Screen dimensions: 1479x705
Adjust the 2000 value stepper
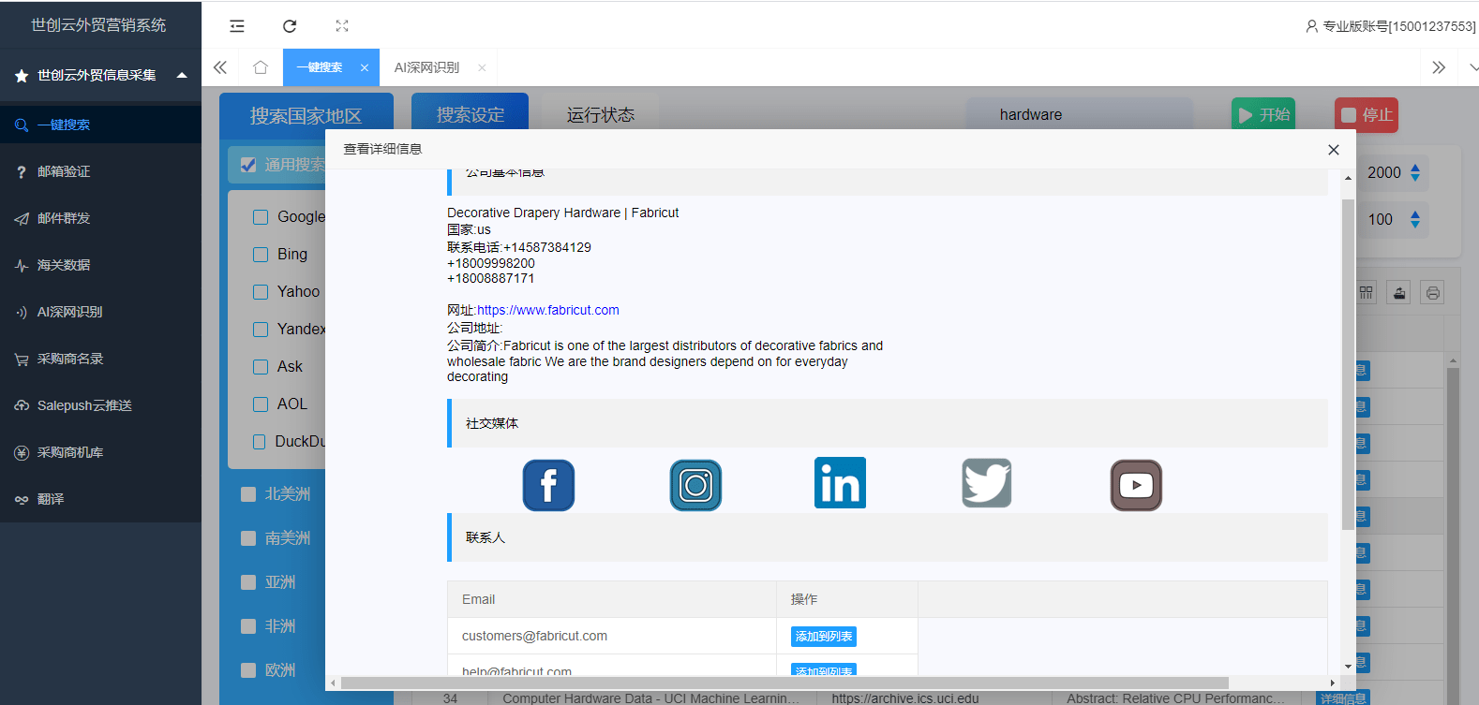tap(1415, 172)
